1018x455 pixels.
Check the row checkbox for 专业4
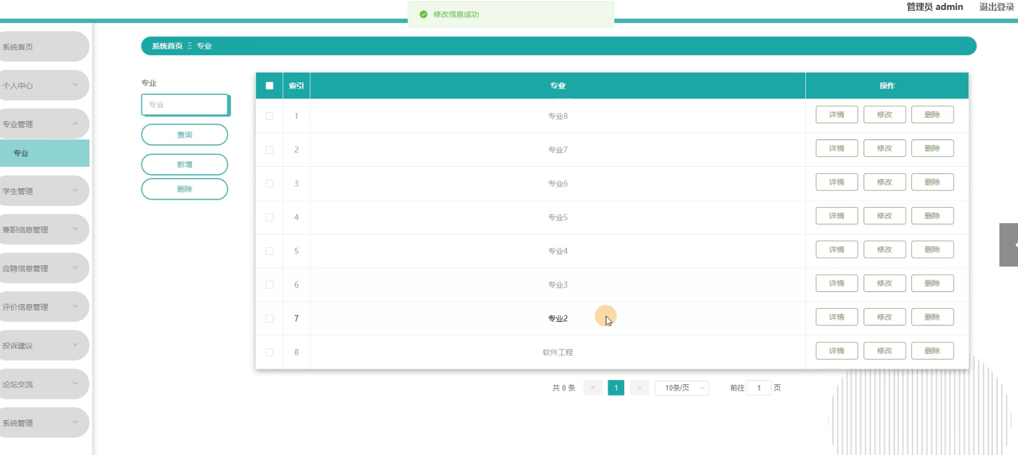point(270,251)
